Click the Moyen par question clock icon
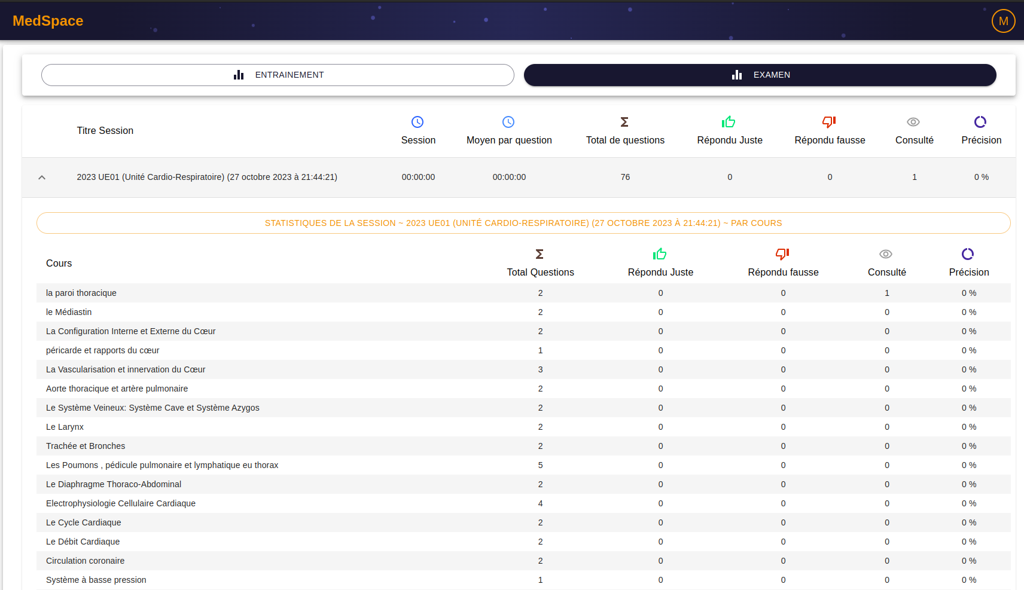The height and width of the screenshot is (590, 1024). (508, 122)
